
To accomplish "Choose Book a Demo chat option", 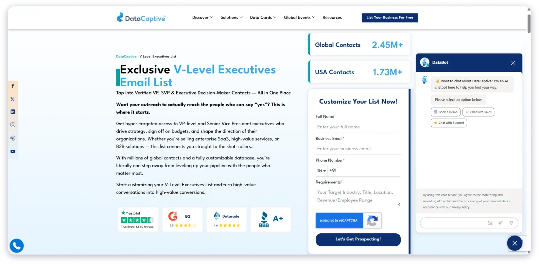I will pyautogui.click(x=445, y=112).
